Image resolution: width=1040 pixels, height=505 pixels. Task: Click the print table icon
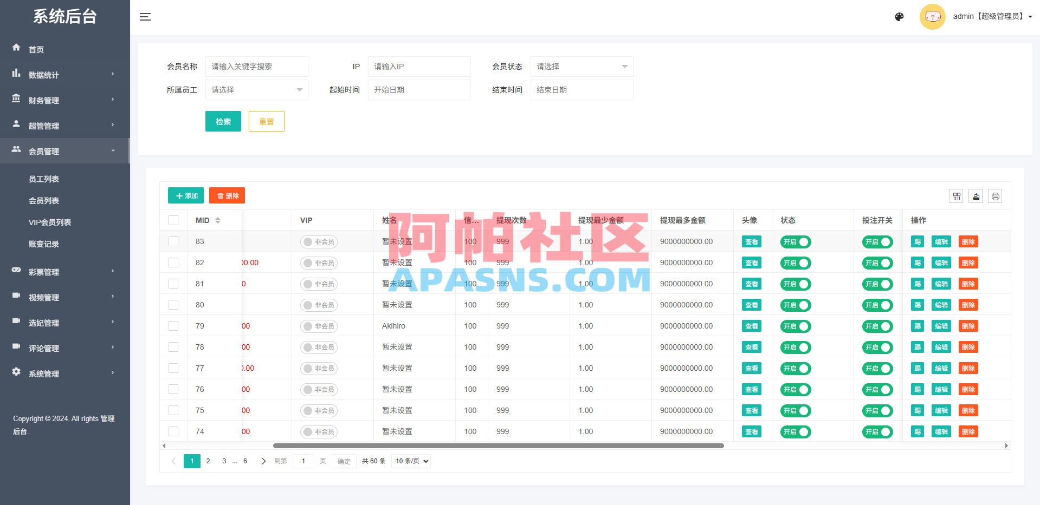pyautogui.click(x=996, y=196)
